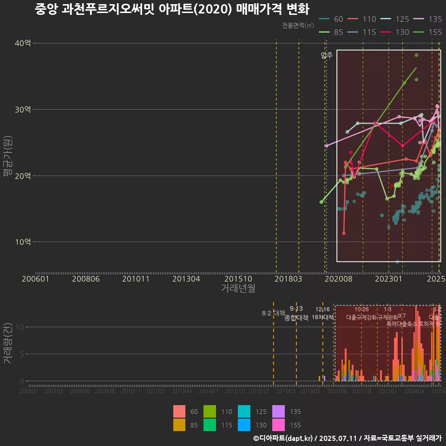Click the 60 line legend entry
Viewport: 446px width, 446px height.
(x=331, y=19)
